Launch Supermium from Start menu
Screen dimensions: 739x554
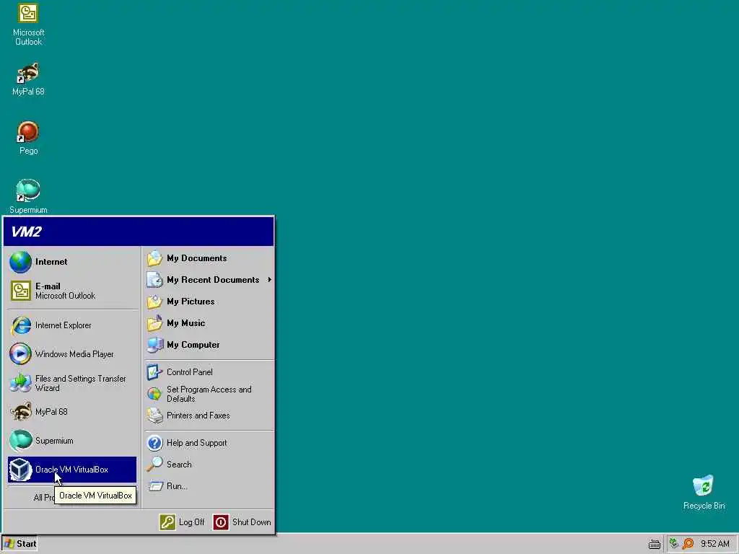73,441
